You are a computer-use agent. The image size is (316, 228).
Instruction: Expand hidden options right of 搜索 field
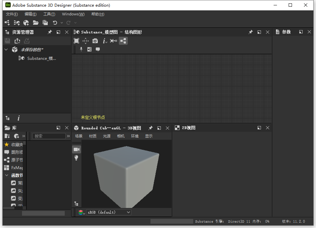(x=68, y=136)
